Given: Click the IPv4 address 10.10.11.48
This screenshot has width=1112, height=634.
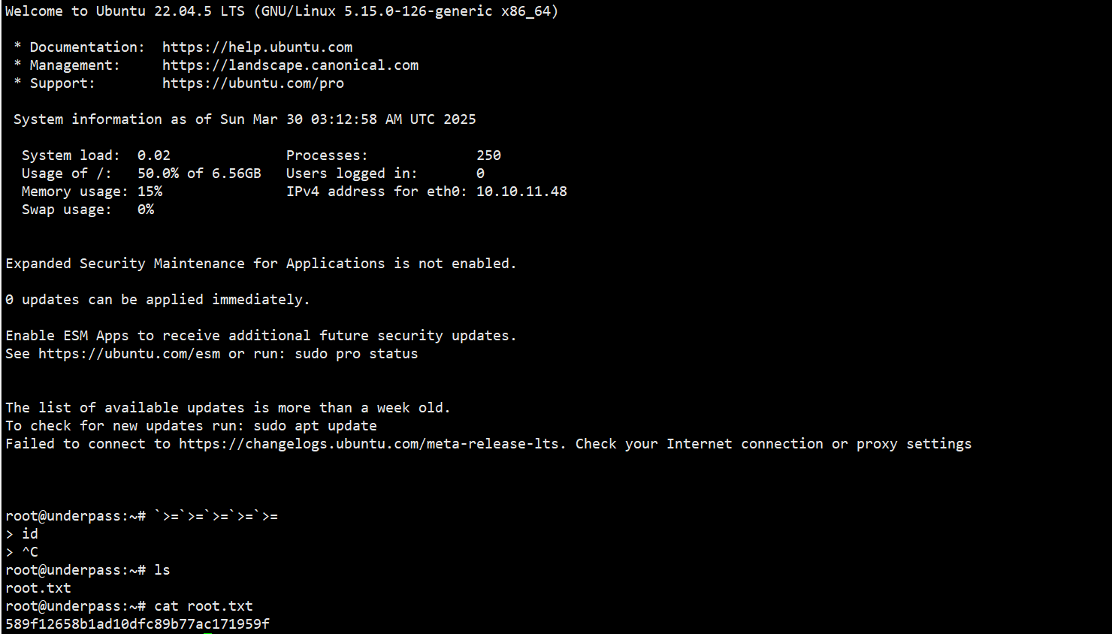Looking at the screenshot, I should [x=521, y=192].
